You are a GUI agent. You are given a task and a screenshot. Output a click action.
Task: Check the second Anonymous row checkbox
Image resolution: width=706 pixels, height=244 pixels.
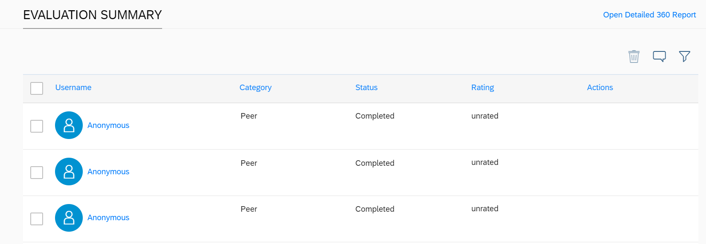tap(37, 173)
